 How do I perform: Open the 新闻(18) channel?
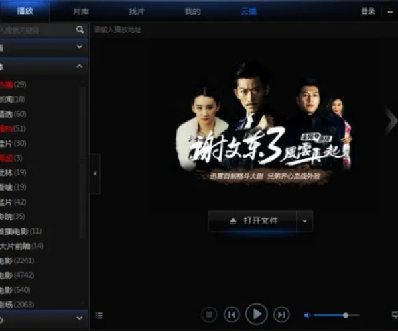click(x=12, y=99)
